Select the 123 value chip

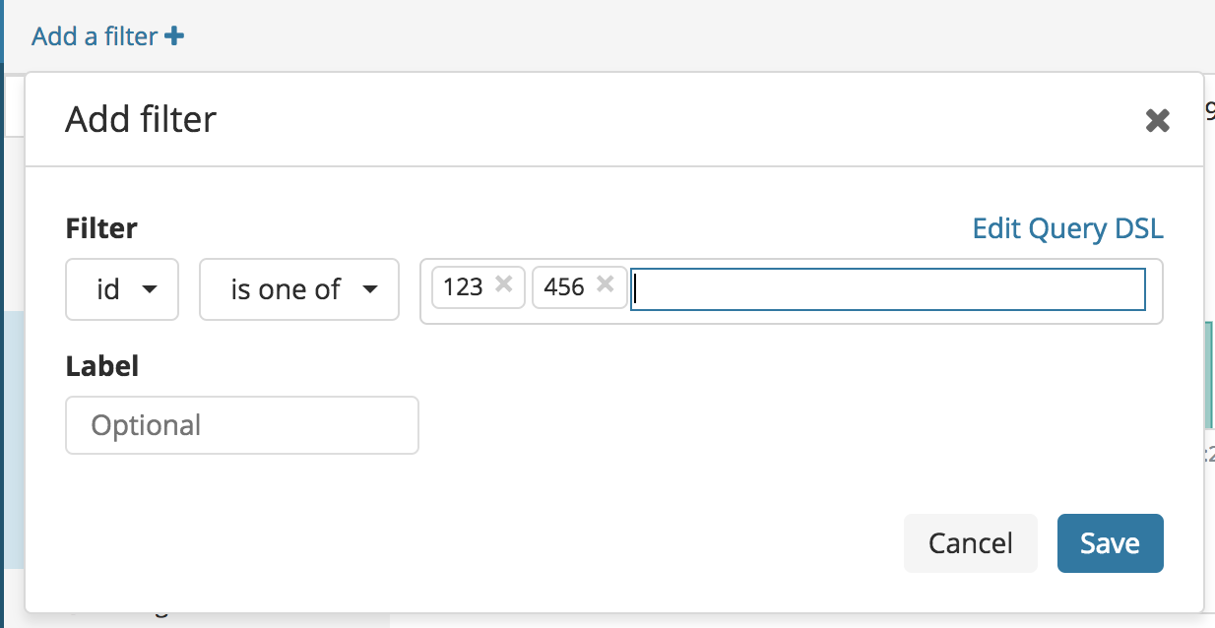(x=463, y=287)
